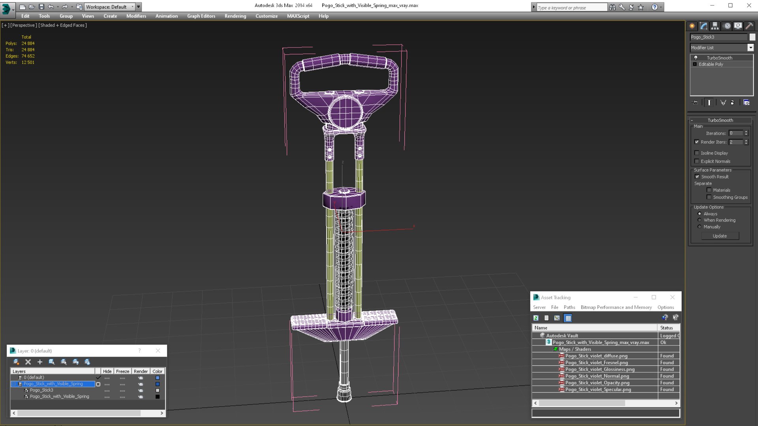Select Manually update option
758x426 pixels.
click(700, 227)
